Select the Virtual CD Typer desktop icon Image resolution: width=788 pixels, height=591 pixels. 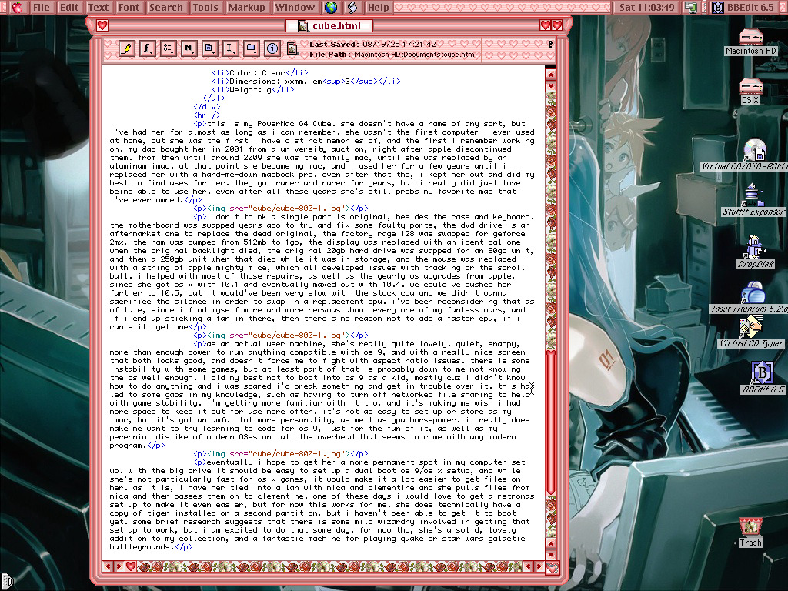coord(751,332)
